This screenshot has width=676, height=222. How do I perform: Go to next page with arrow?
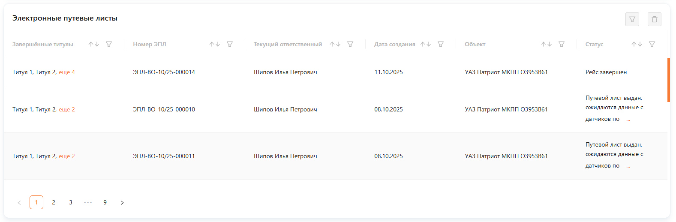[x=122, y=202]
